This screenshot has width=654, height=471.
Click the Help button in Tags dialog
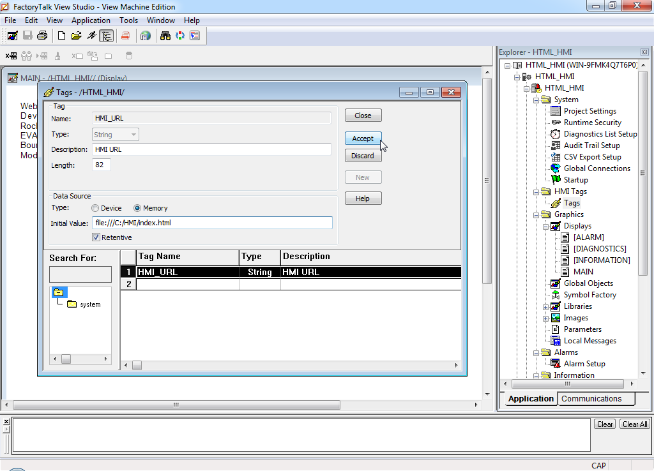click(363, 198)
